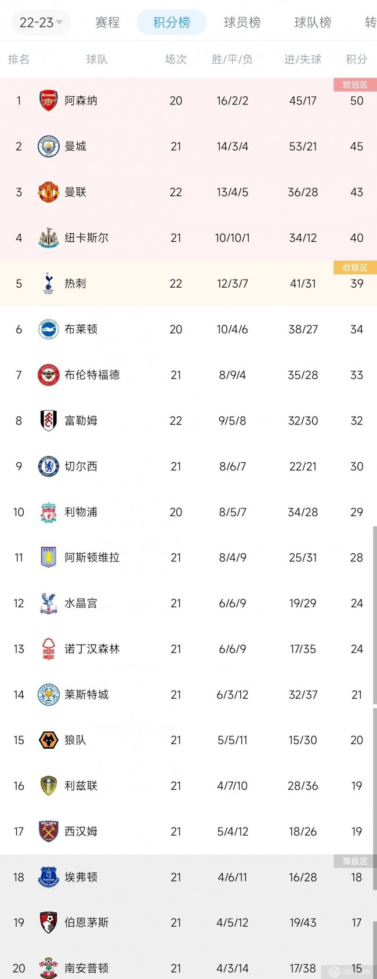Open the 22-23 season dropdown

pyautogui.click(x=41, y=23)
